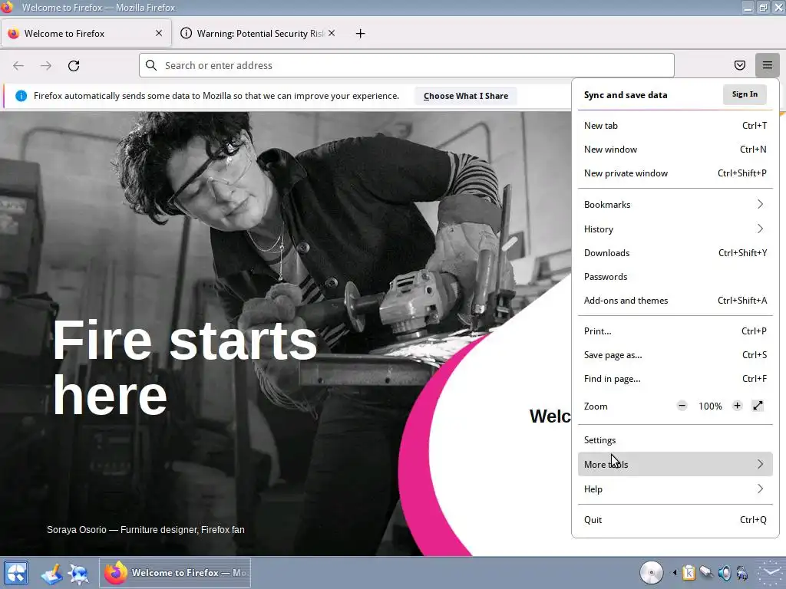Click the taskbar clock

771,573
